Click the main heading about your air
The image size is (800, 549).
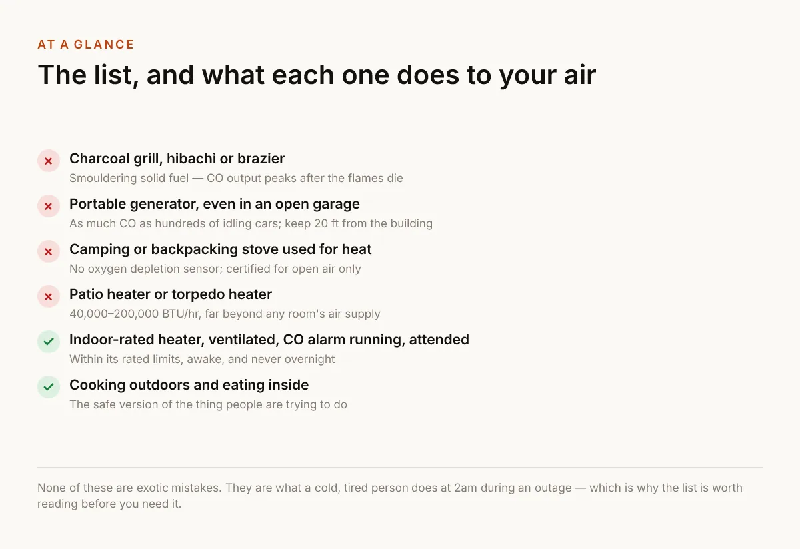pyautogui.click(x=317, y=75)
